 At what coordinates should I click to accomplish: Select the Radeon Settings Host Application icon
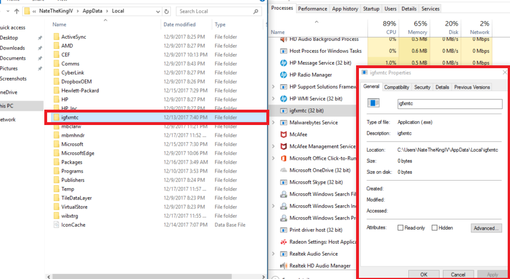point(283,242)
